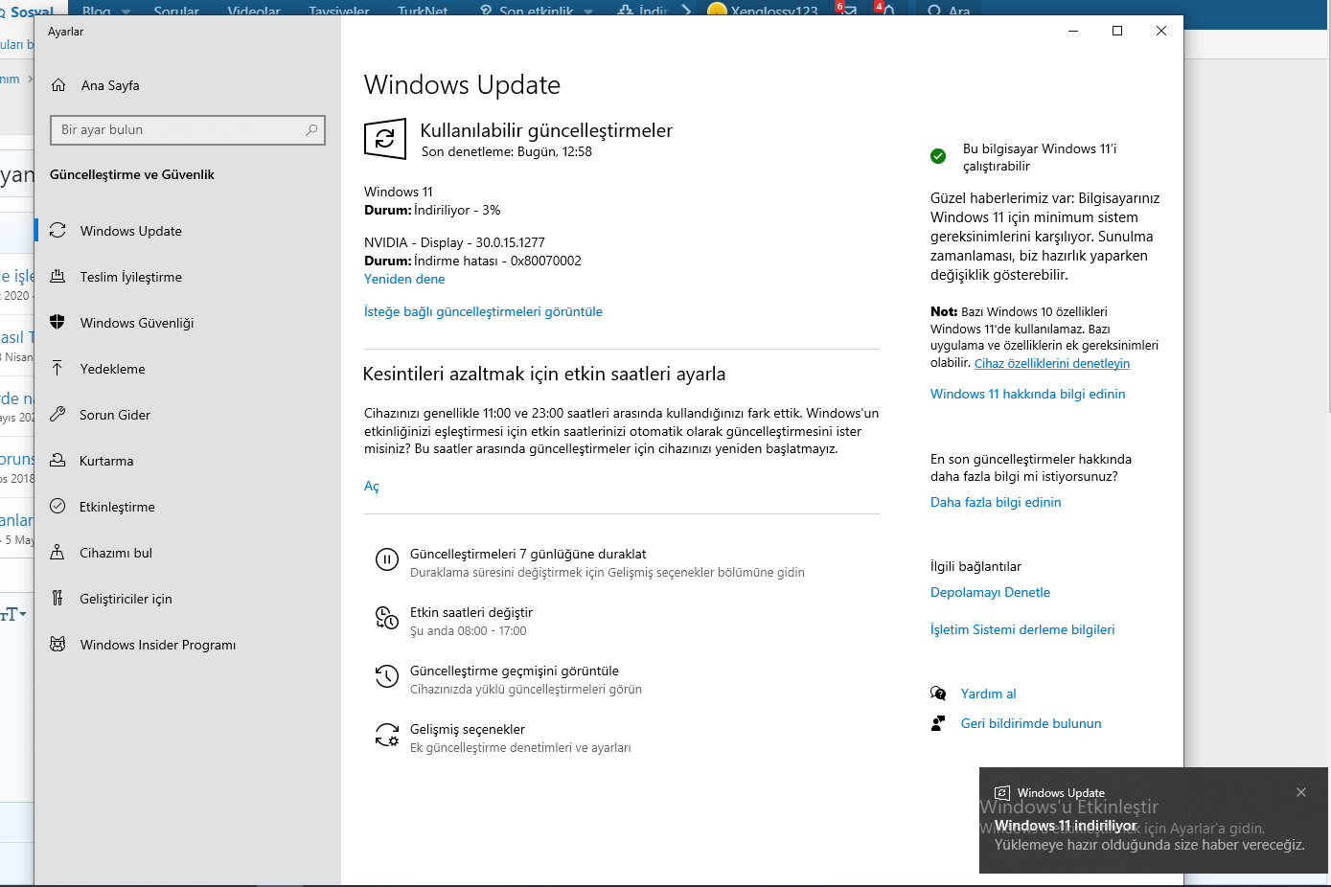The image size is (1331, 887).
Task: Go to Ana Sayfa home icon
Action: [58, 85]
